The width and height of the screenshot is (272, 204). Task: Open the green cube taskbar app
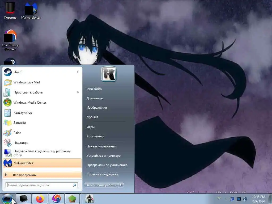click(x=72, y=199)
